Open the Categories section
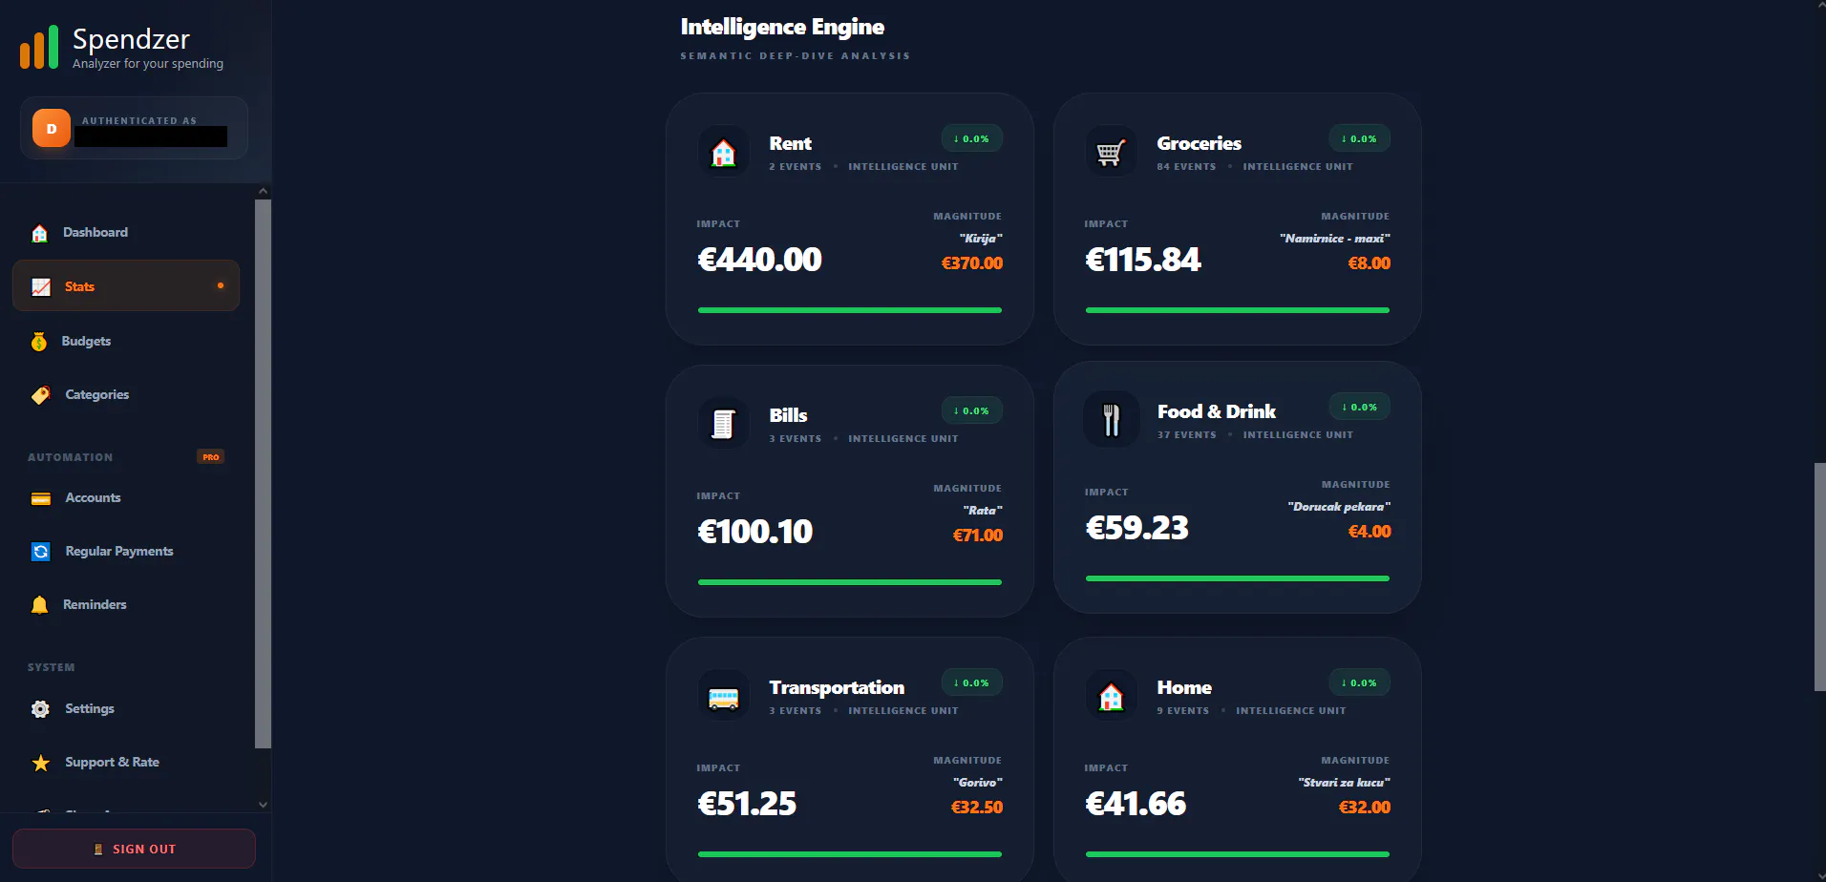The image size is (1826, 882). click(x=126, y=394)
